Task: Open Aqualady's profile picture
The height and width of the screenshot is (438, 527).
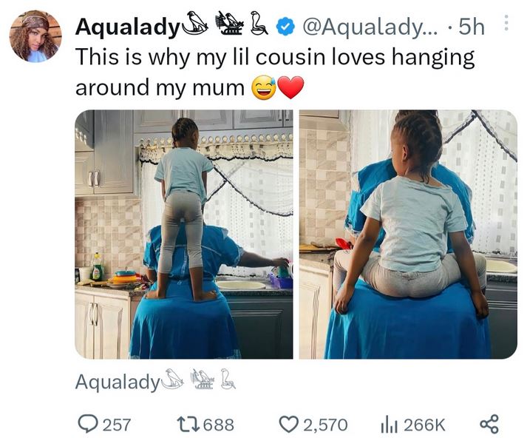Action: 35,36
